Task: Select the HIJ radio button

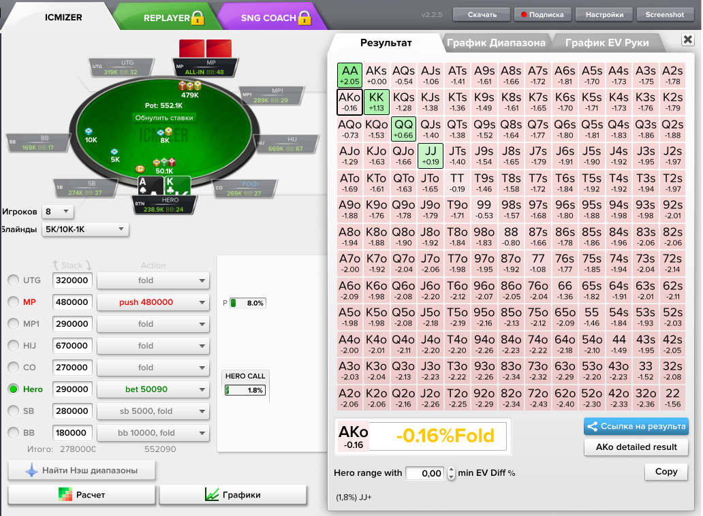Action: point(14,345)
